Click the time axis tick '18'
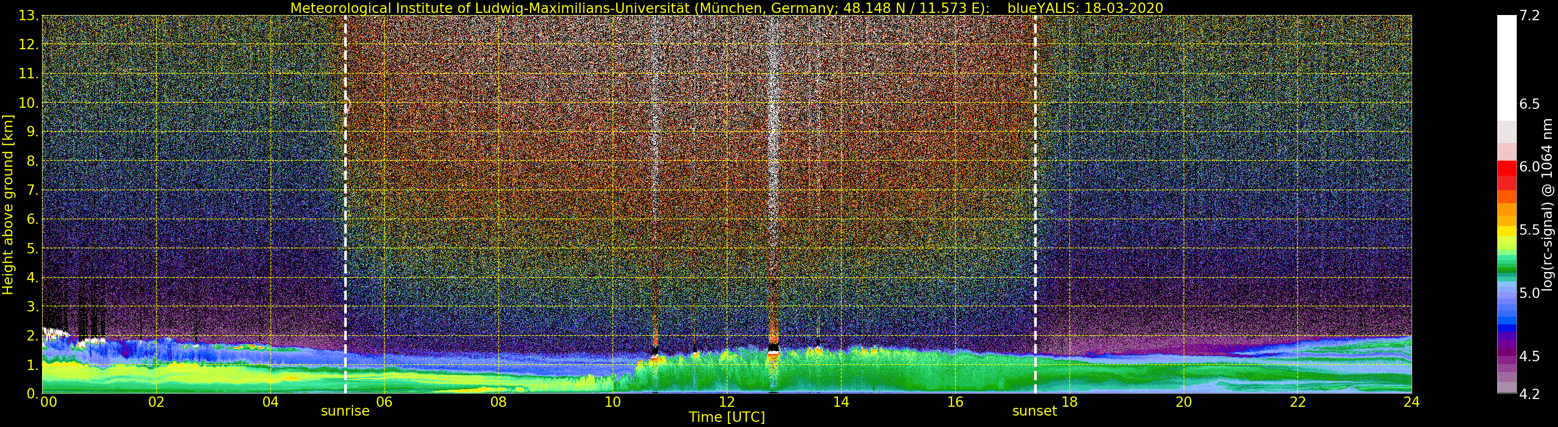The image size is (1558, 427). [1069, 402]
